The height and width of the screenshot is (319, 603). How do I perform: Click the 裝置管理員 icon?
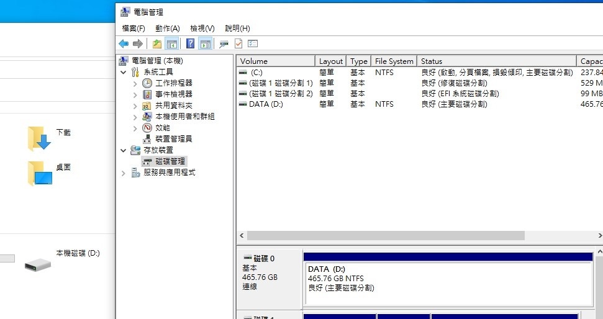pos(147,139)
